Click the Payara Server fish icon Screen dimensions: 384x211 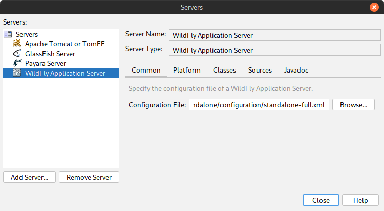pos(17,63)
